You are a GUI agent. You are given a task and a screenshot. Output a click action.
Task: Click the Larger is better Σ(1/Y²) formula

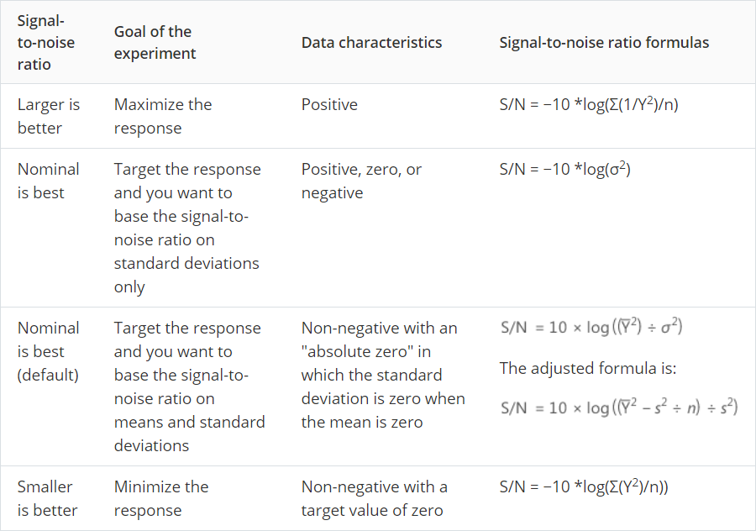588,105
